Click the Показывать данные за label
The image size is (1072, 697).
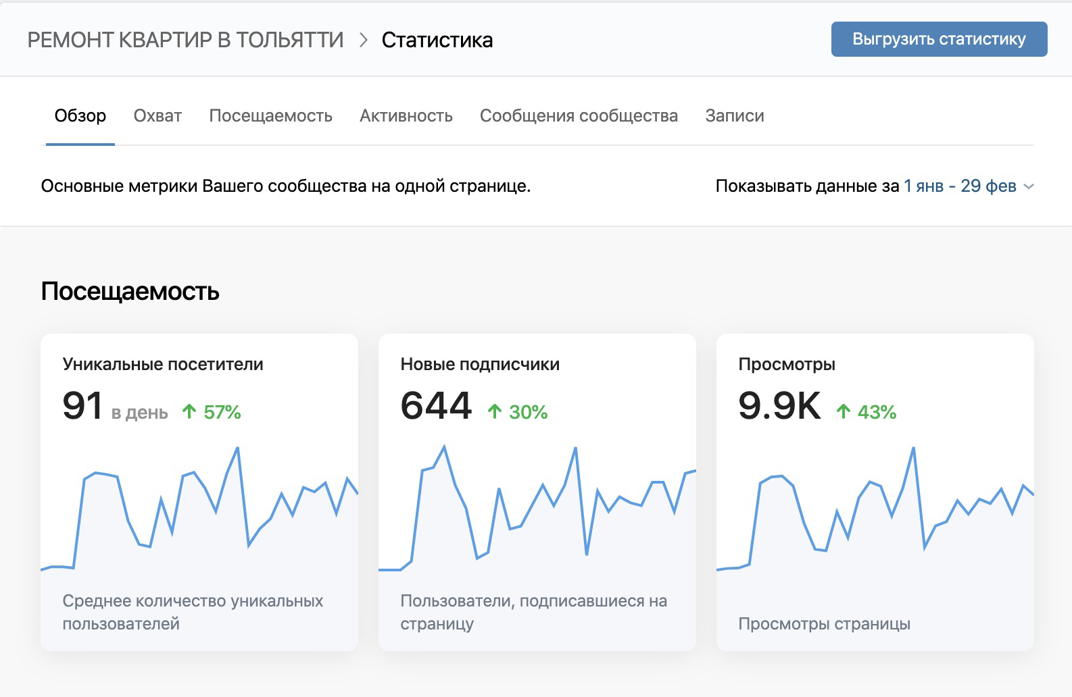point(807,186)
